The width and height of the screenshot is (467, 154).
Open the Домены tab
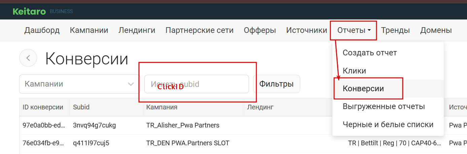(x=436, y=31)
